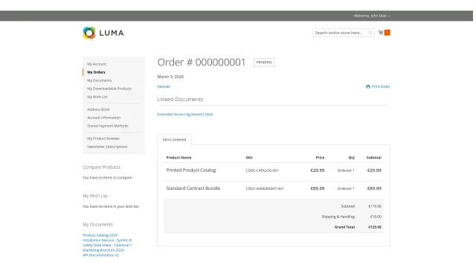Click SKU CDOC-CATALOG-001
The height and width of the screenshot is (268, 476).
[x=262, y=170]
